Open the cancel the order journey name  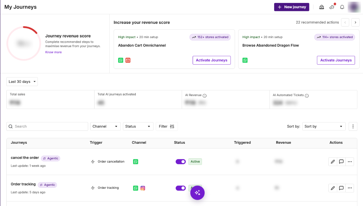click(x=25, y=158)
